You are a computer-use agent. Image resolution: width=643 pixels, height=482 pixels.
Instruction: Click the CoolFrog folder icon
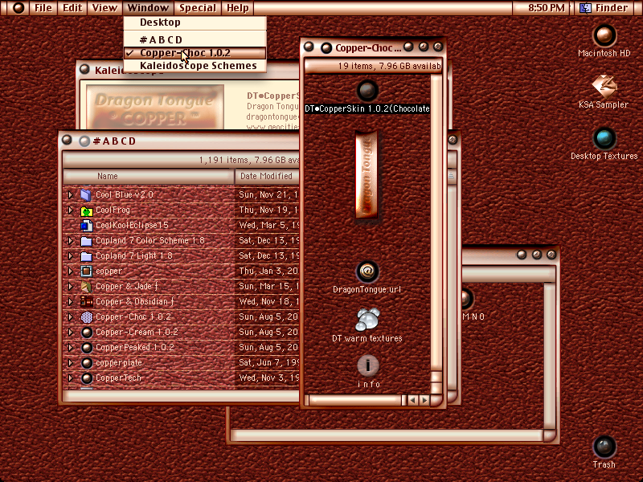(86, 210)
